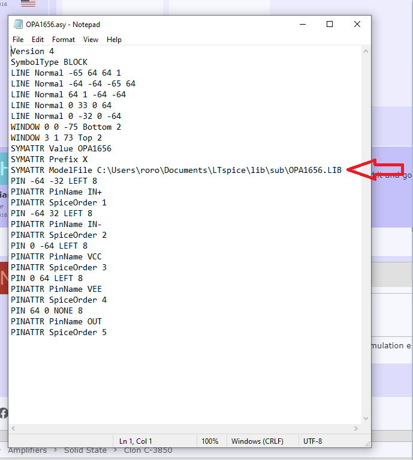
Task: Click line 'PIN 64 0 NONE 8'
Action: pos(47,310)
